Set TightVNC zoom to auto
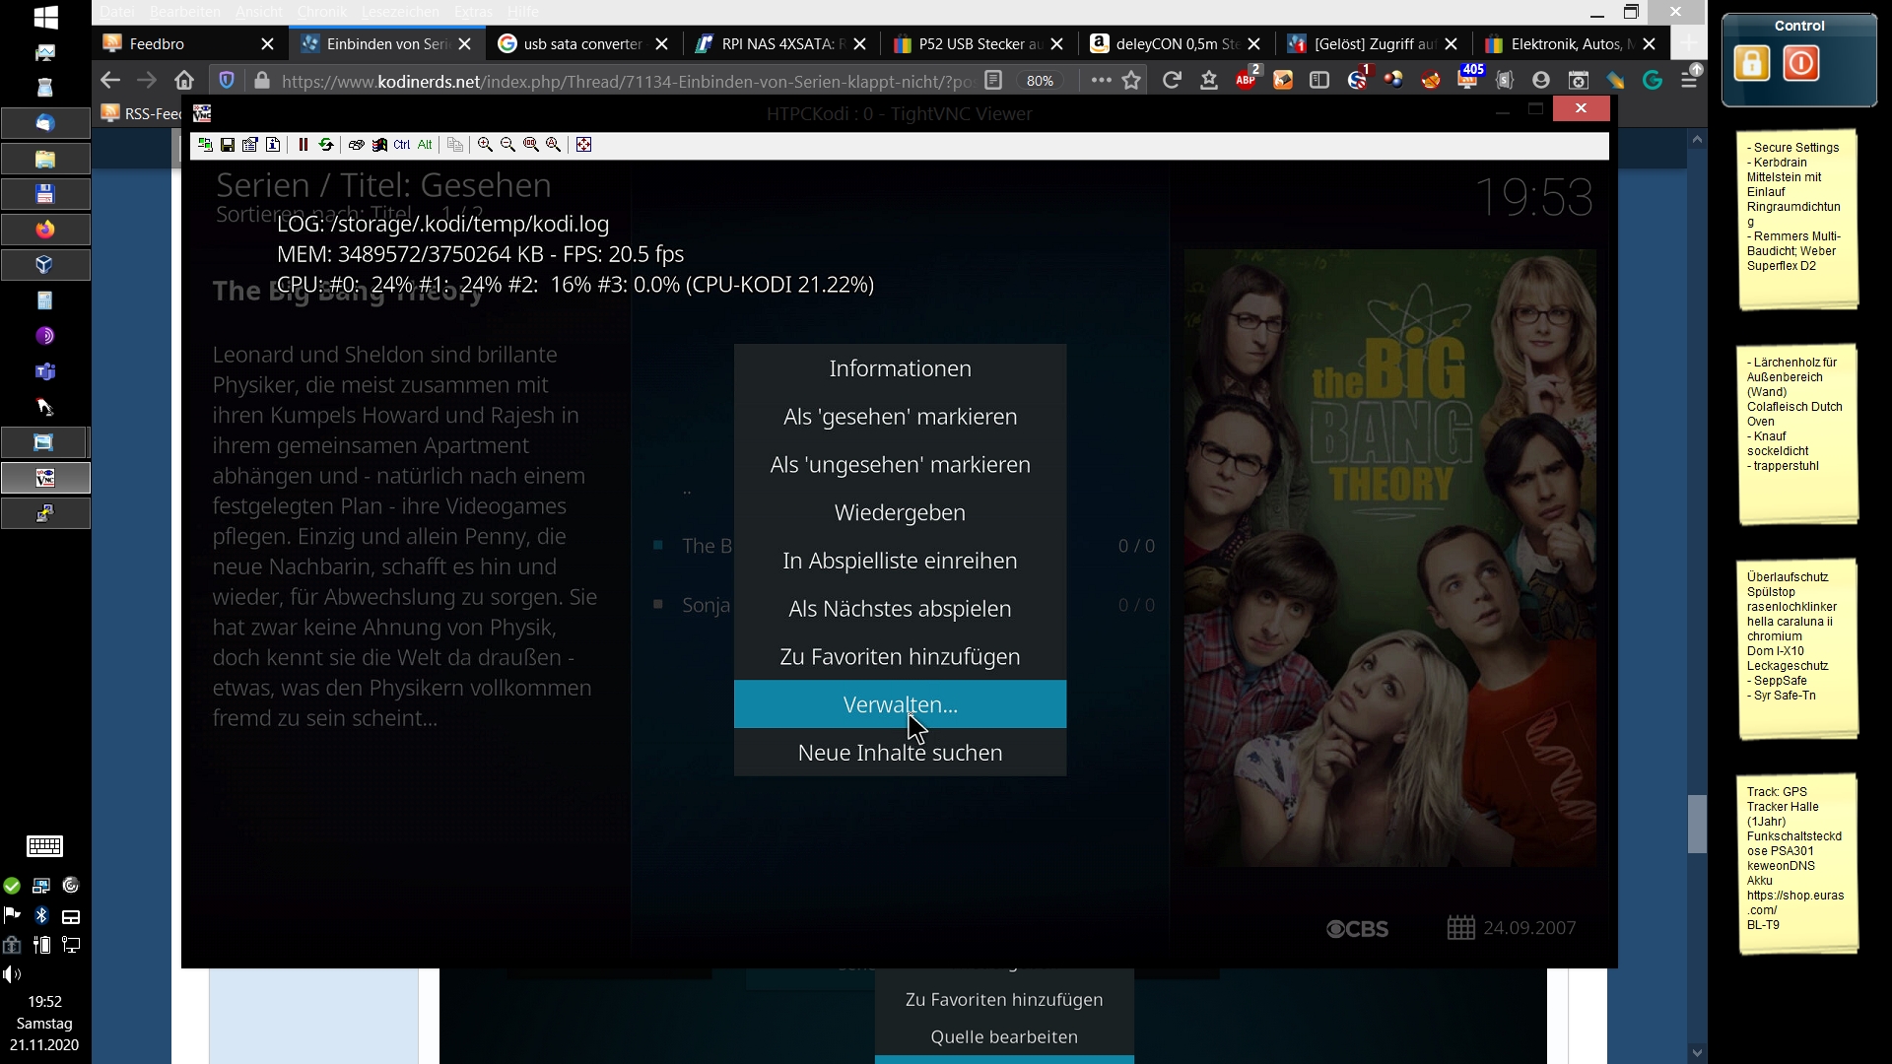1892x1064 pixels. (x=554, y=145)
